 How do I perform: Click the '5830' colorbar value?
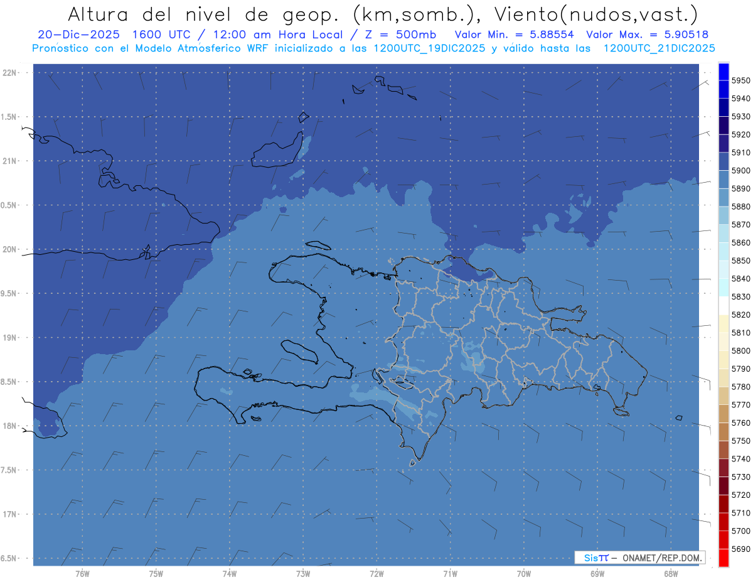pyautogui.click(x=741, y=296)
